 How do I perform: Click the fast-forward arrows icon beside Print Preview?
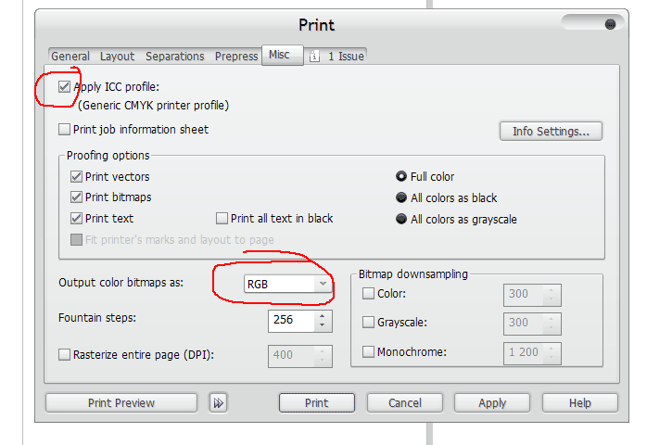[x=218, y=403]
